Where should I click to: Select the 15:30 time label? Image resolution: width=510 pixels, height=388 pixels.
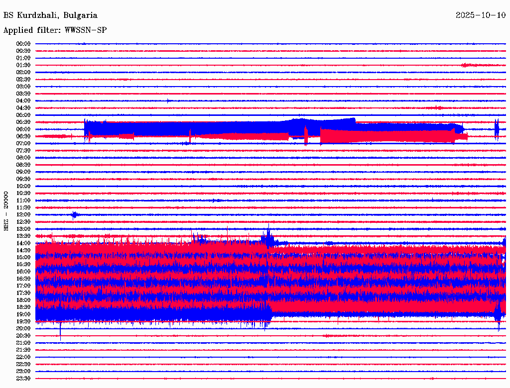tap(23, 265)
